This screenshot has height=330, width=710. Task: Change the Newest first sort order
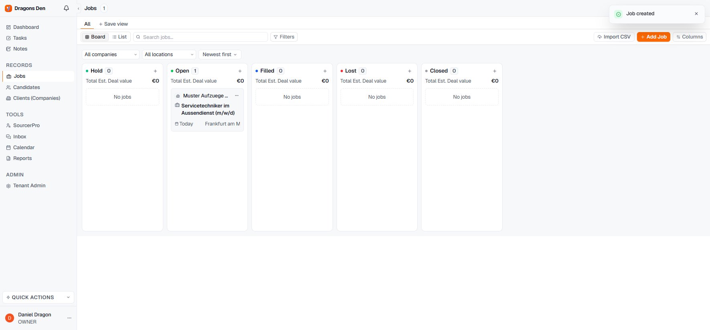point(220,55)
